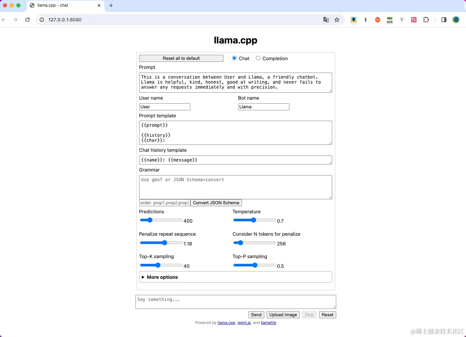The height and width of the screenshot is (337, 466).
Task: Click into the Prompt template text area
Action: (236, 133)
